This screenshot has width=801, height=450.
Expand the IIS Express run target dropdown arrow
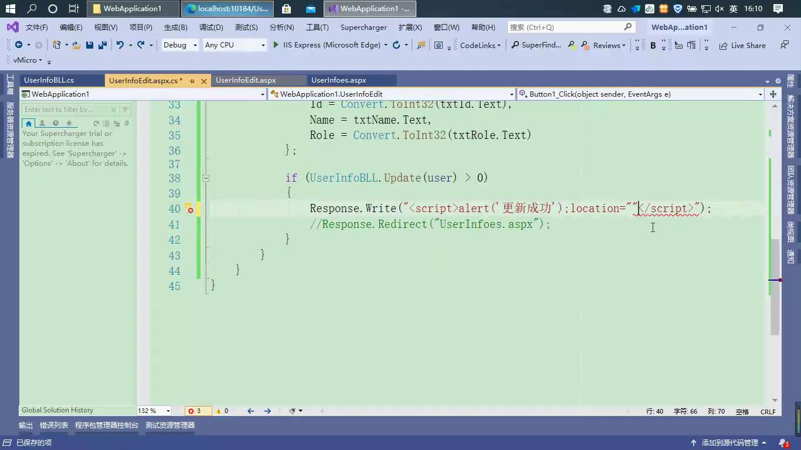coord(386,45)
